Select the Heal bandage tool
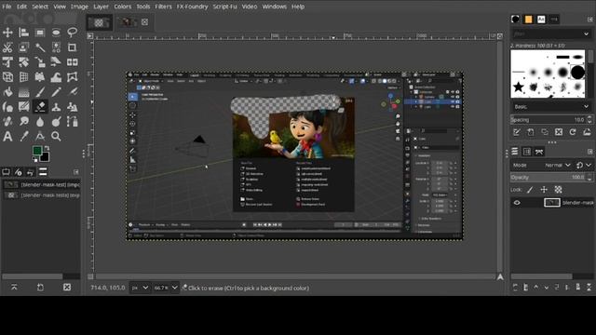Screen dimensions: 596x335 (7, 122)
